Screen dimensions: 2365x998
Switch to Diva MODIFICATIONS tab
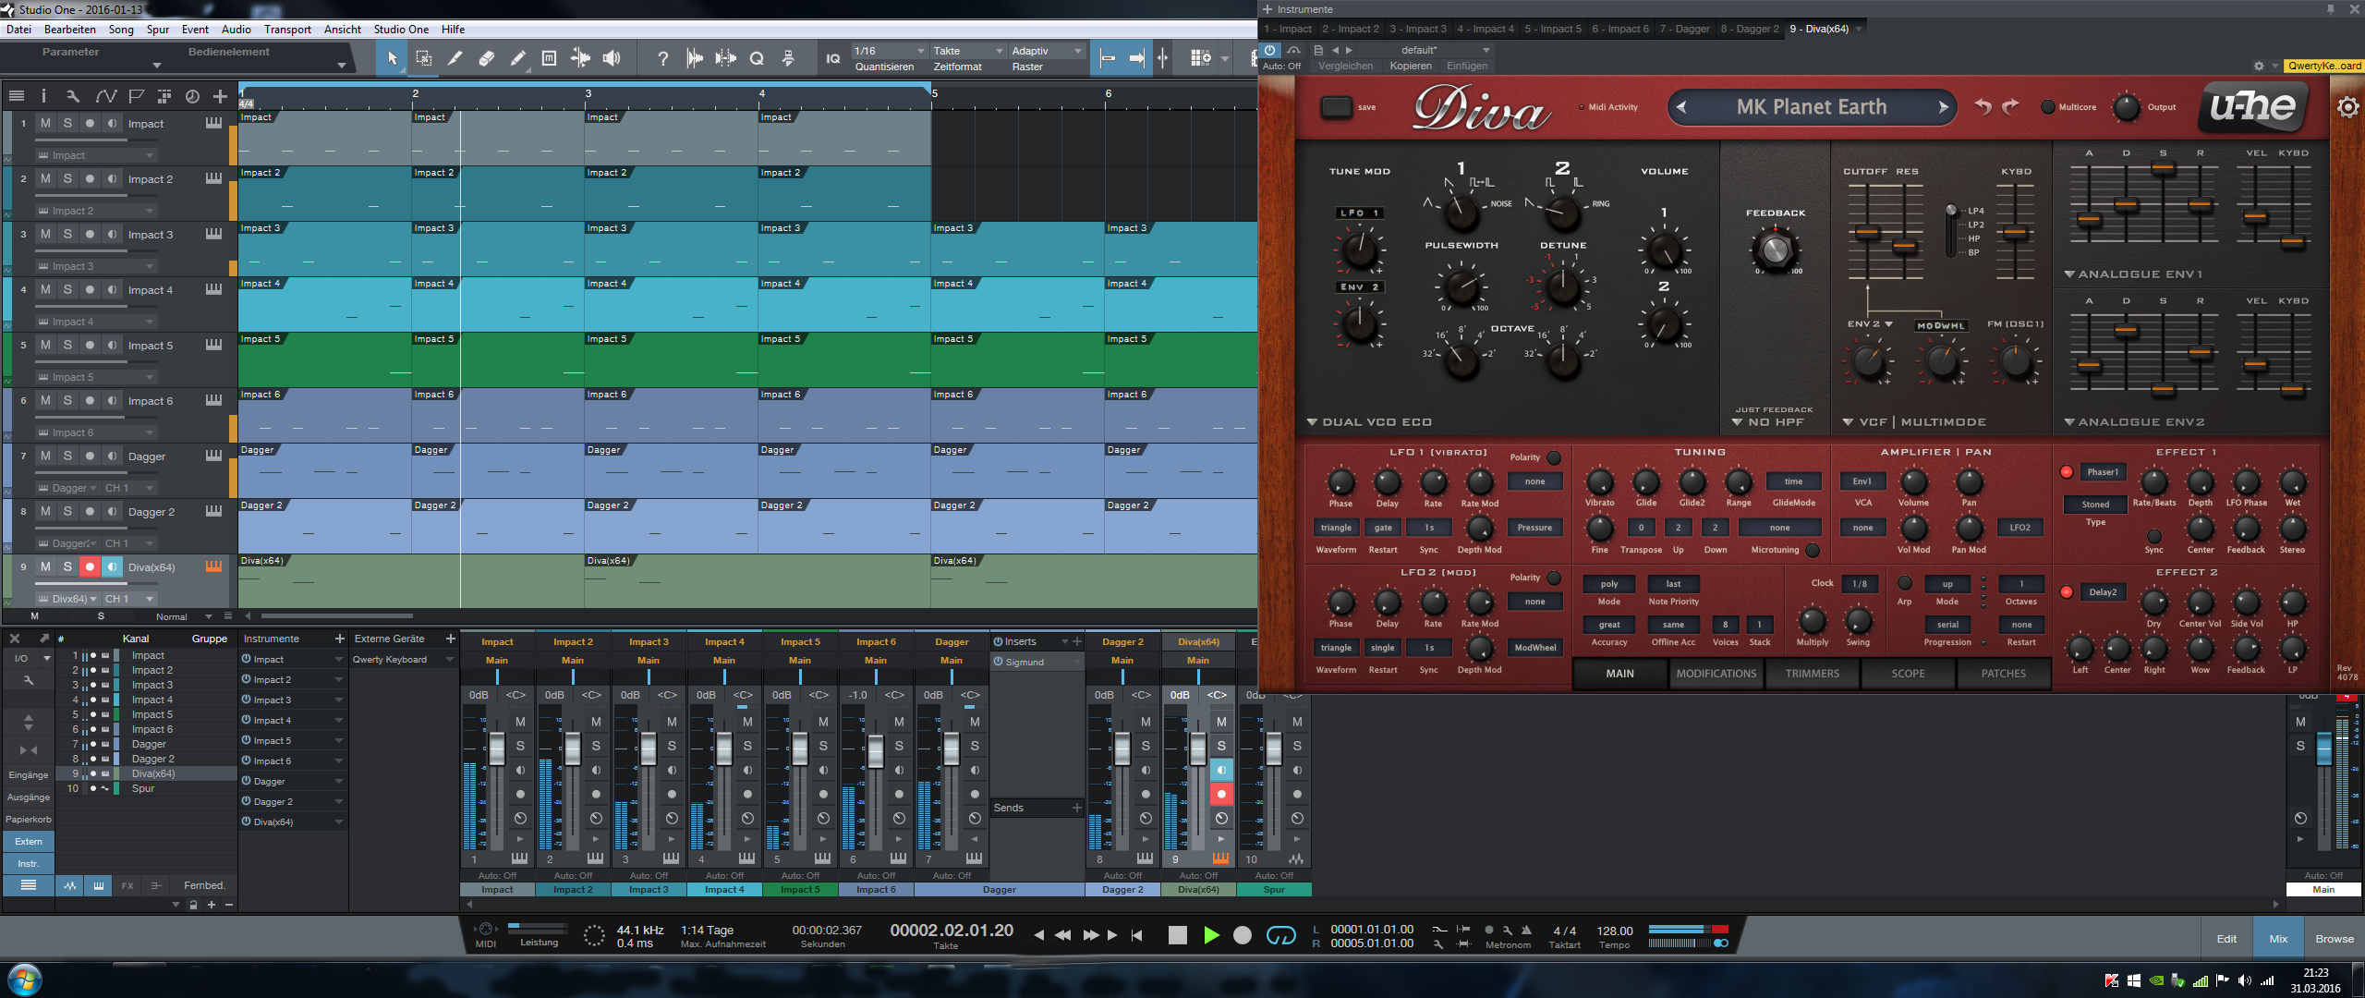1716,674
